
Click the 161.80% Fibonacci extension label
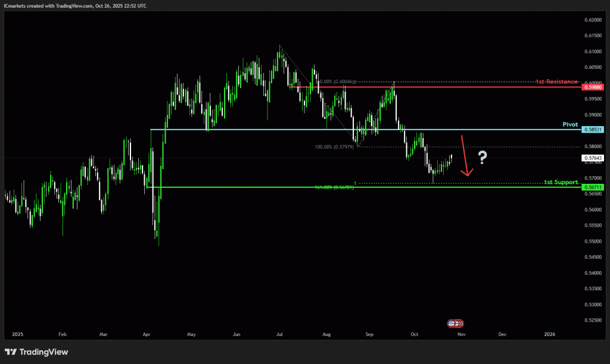click(x=334, y=187)
